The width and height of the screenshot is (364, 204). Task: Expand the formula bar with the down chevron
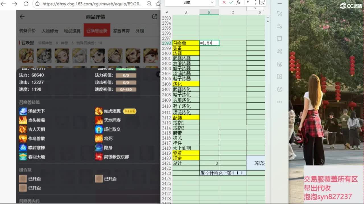point(255,8)
